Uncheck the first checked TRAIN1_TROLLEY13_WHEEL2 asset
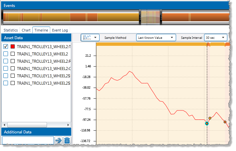The image size is (236, 151). click(x=6, y=46)
